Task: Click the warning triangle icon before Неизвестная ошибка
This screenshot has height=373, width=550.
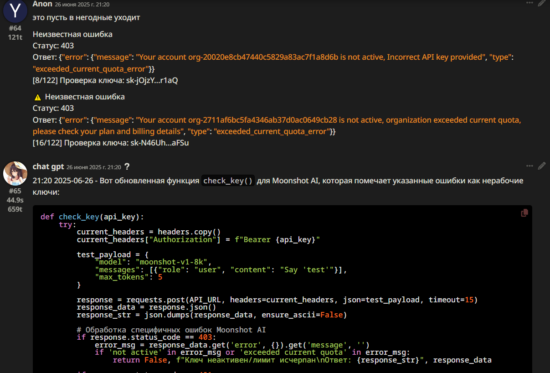Action: point(37,97)
